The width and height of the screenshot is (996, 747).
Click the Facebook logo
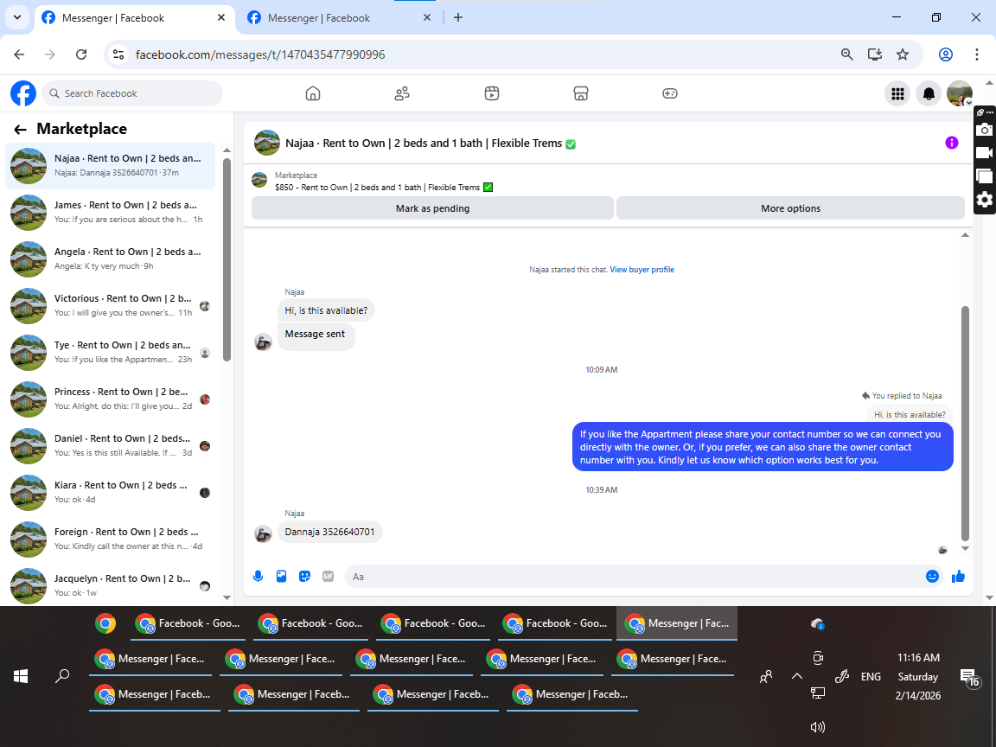pos(23,93)
